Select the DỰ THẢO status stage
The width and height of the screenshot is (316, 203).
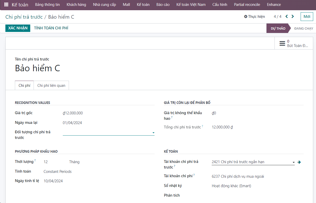coord(278,28)
